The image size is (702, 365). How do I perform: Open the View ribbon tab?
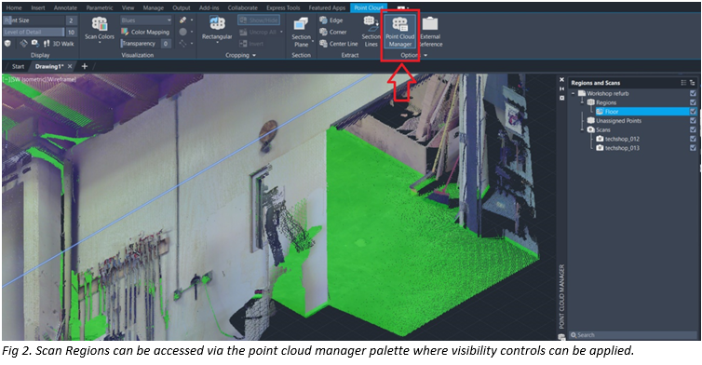click(x=128, y=7)
